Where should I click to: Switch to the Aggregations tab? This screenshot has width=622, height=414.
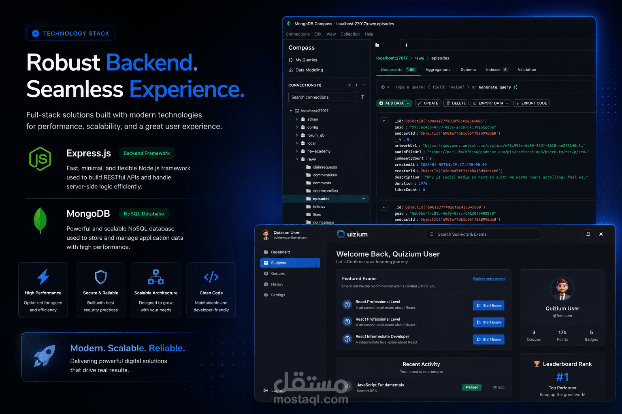click(x=438, y=70)
